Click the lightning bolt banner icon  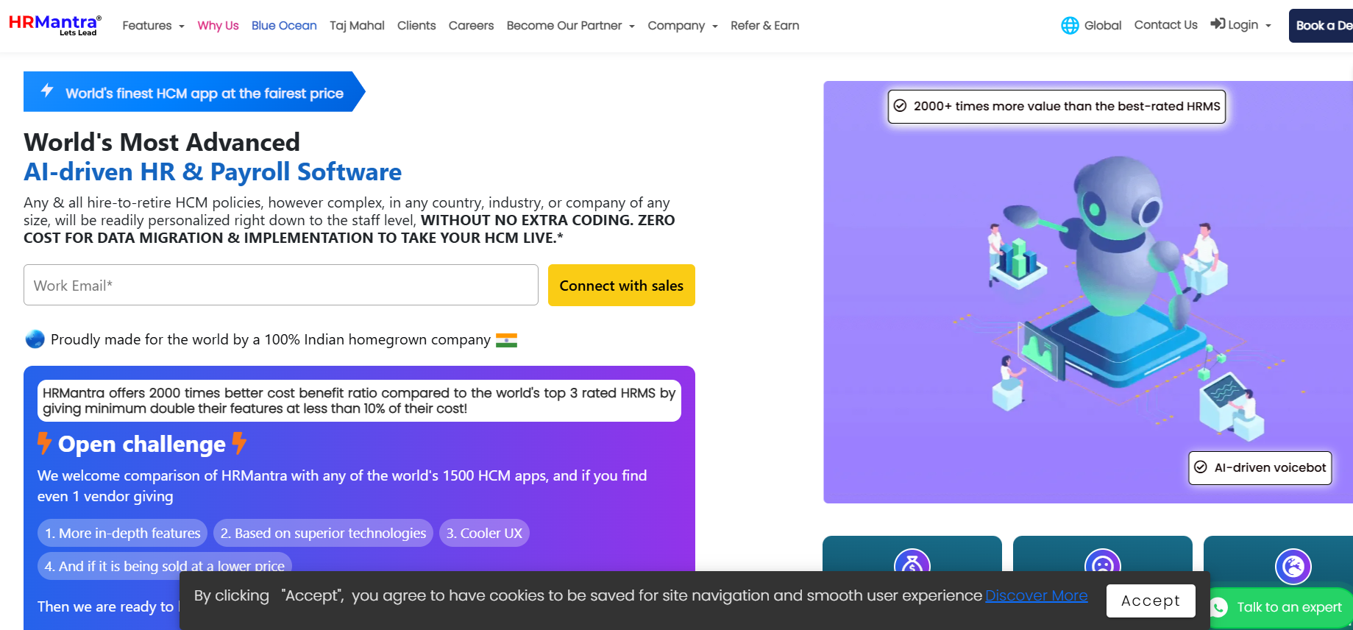(x=47, y=91)
